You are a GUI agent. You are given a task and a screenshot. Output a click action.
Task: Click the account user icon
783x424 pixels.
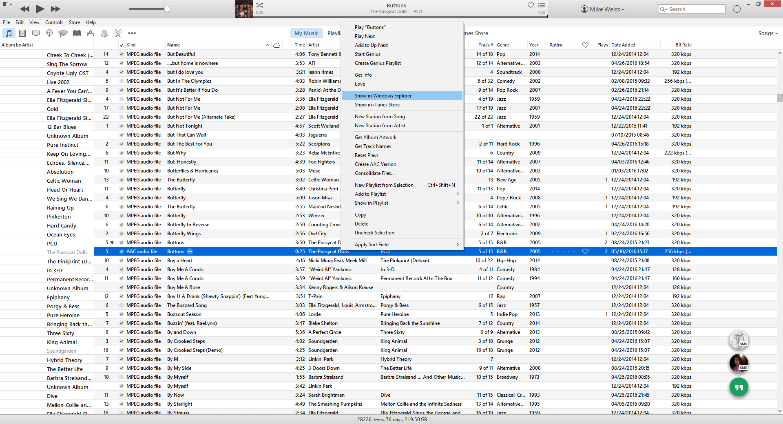coord(584,9)
